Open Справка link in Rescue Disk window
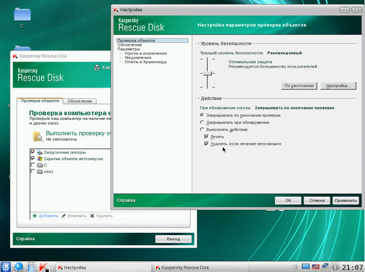 pyautogui.click(x=26, y=239)
